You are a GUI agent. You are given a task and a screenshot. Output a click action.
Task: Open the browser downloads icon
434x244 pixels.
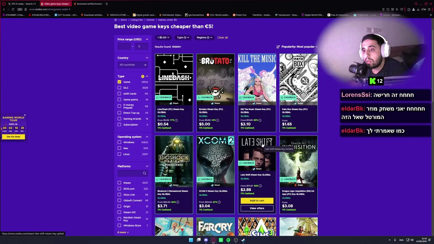(x=418, y=9)
